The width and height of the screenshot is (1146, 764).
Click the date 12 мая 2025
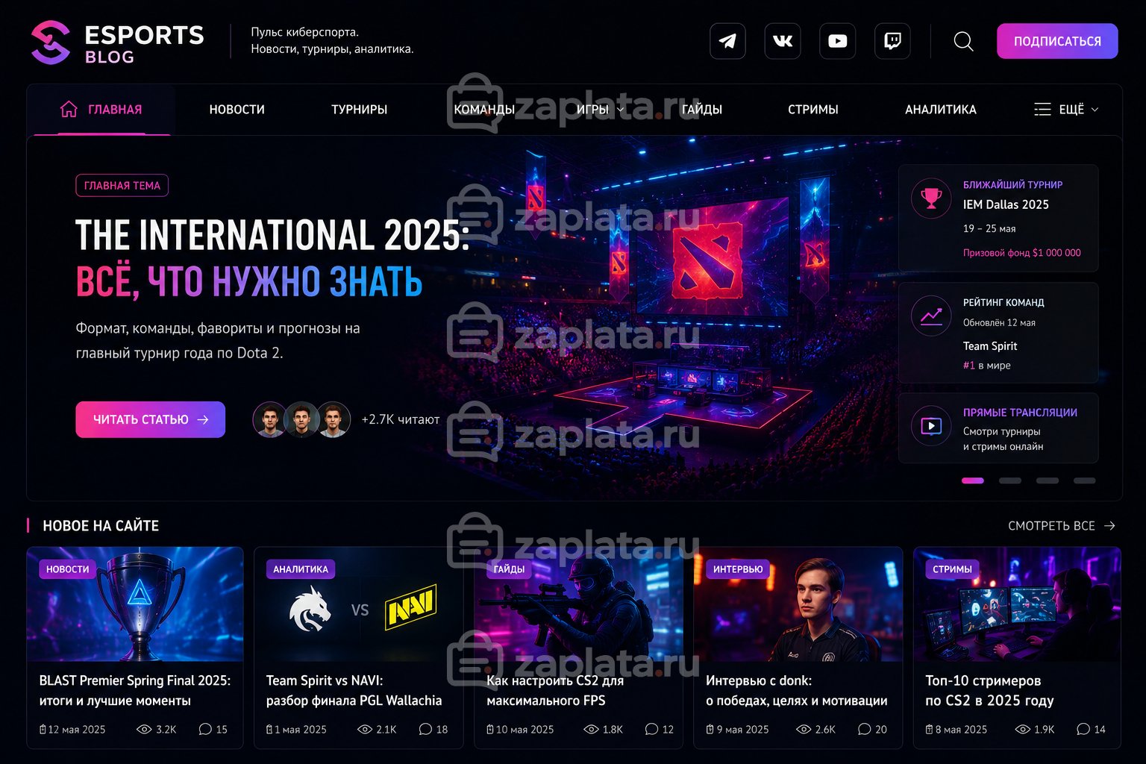77,730
